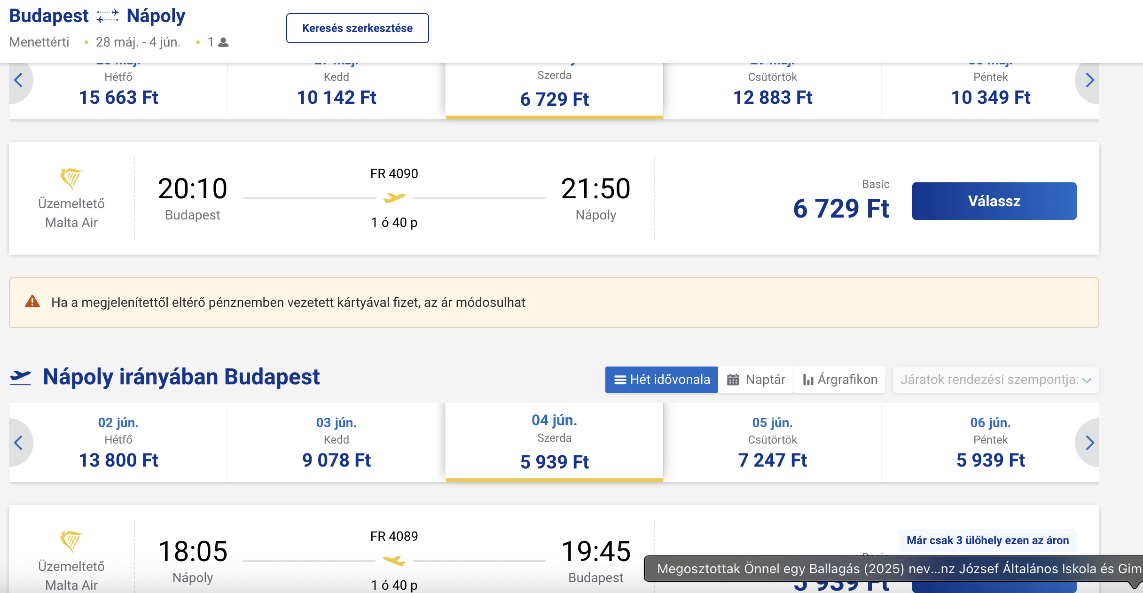The height and width of the screenshot is (593, 1143).
Task: Switch to Hét idővonala view
Action: pyautogui.click(x=661, y=380)
